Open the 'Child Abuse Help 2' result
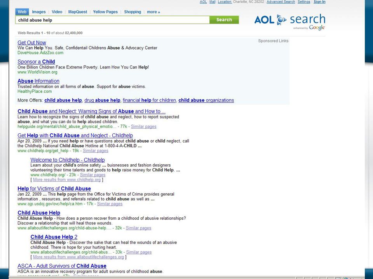 pyautogui.click(x=54, y=237)
